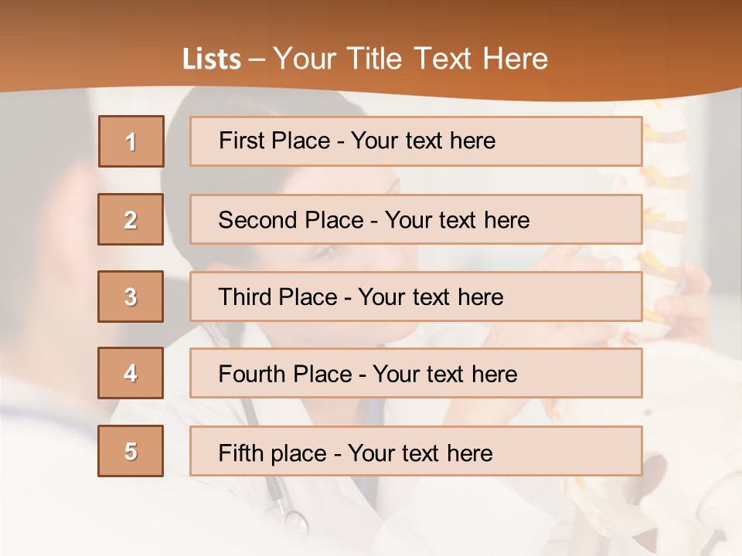Select the number 4 box
Screen dimensions: 742x556
click(131, 373)
